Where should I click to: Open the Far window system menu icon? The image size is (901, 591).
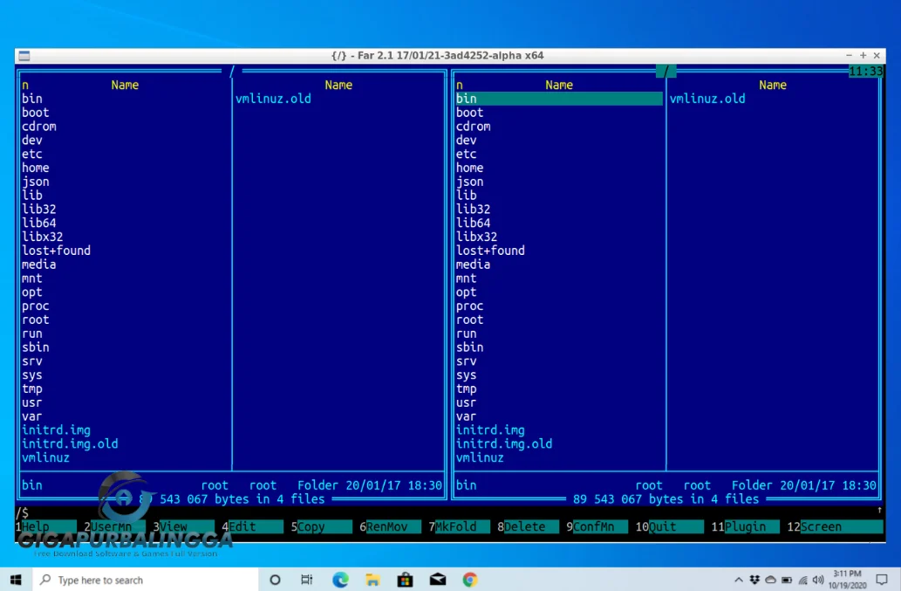(24, 56)
